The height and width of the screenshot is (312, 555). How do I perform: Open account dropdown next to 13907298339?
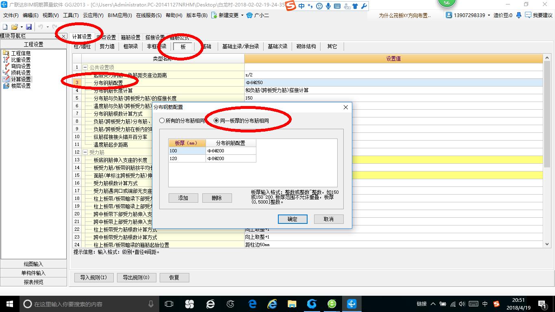tap(489, 15)
